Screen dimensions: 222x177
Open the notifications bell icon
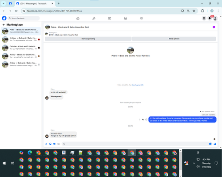pyautogui.click(x=210, y=18)
